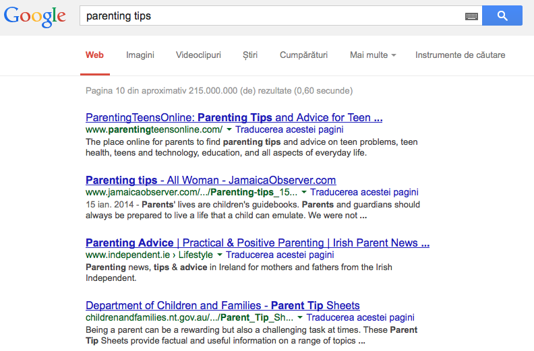The image size is (534, 351).
Task: Open Department of Children and Families link
Action: click(x=222, y=305)
